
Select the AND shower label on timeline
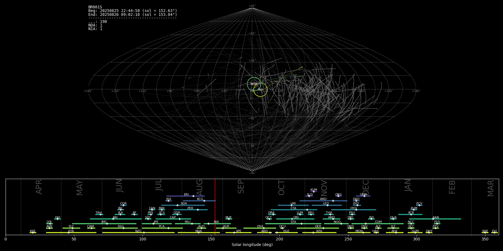pos(323,199)
